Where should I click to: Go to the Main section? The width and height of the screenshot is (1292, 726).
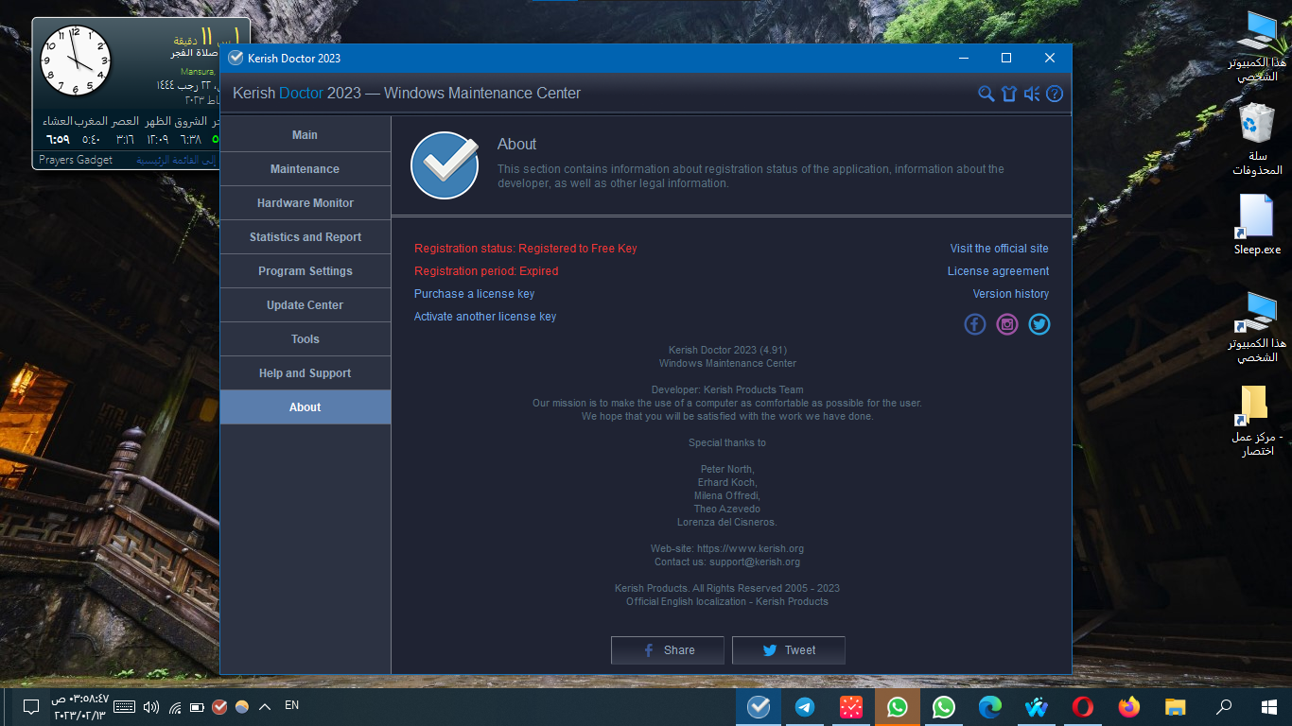point(305,135)
